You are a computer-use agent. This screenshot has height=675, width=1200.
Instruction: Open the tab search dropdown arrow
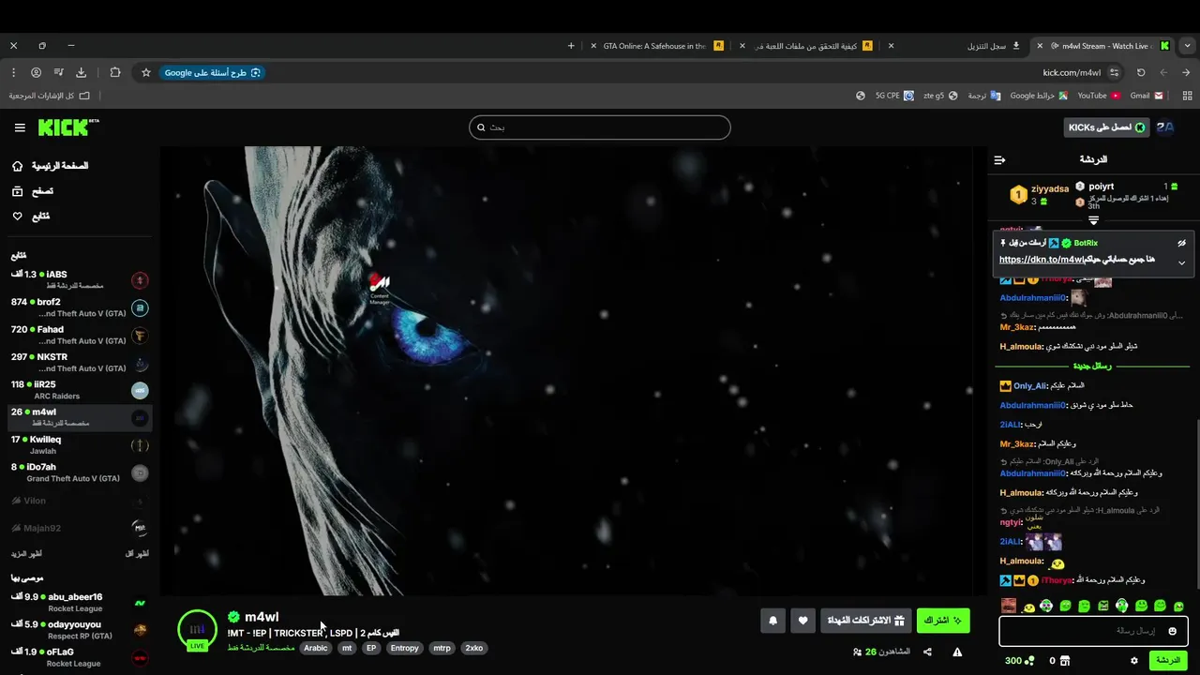(1188, 45)
